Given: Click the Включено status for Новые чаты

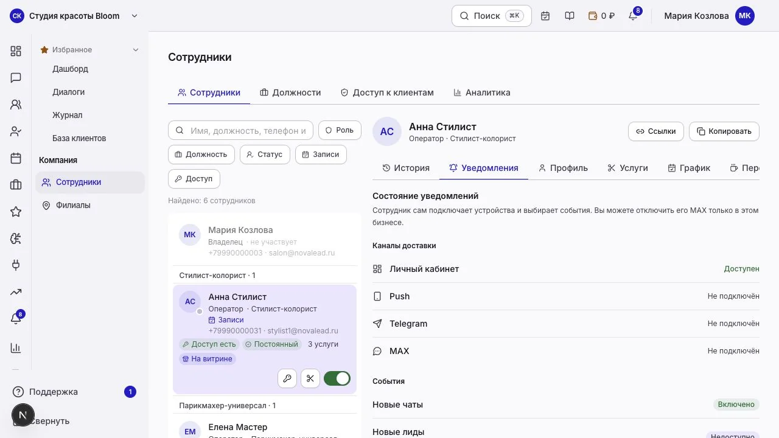Looking at the screenshot, I should tap(736, 405).
